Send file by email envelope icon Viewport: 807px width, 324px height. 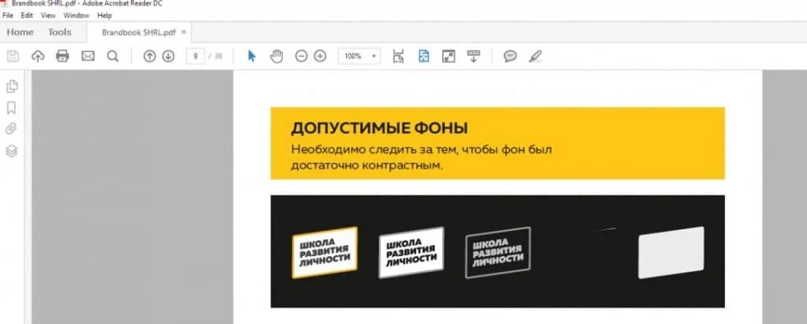[88, 56]
